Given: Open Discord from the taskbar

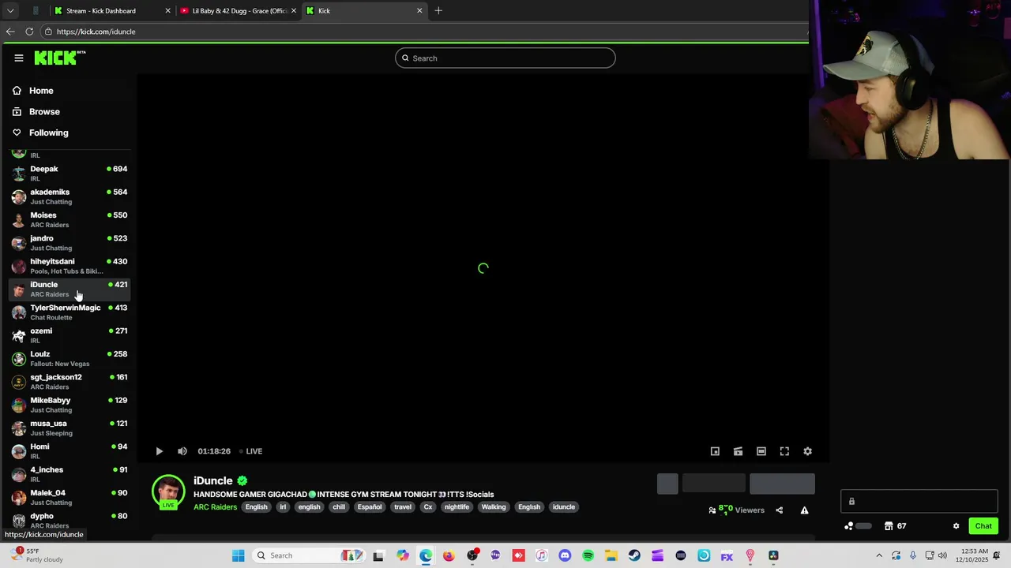Looking at the screenshot, I should (565, 555).
